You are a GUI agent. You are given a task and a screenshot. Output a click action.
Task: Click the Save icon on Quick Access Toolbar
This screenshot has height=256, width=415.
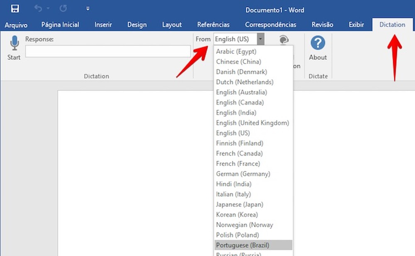pyautogui.click(x=16, y=8)
